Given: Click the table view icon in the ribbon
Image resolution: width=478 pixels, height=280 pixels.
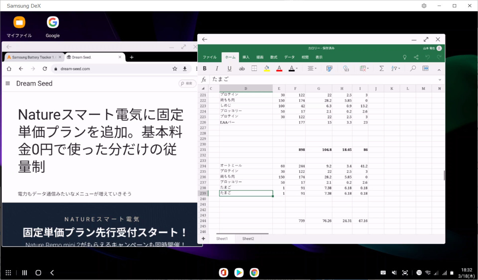Looking at the screenshot, I should (425, 69).
